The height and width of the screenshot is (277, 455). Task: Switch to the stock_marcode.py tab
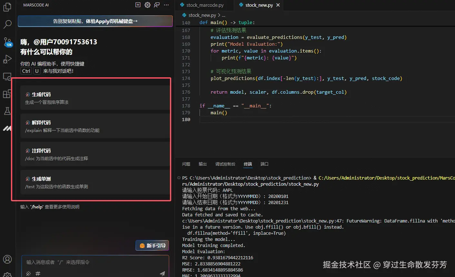pyautogui.click(x=205, y=5)
